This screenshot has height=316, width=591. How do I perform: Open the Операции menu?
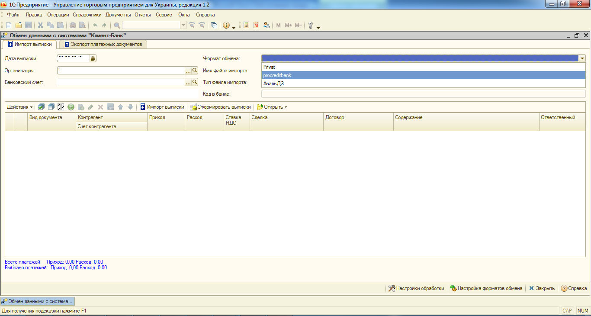coord(58,15)
